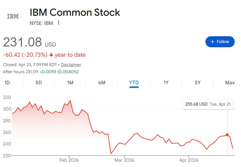The image size is (241, 167).
Task: Click the Feb 2026 axis label
Action: pos(69,160)
